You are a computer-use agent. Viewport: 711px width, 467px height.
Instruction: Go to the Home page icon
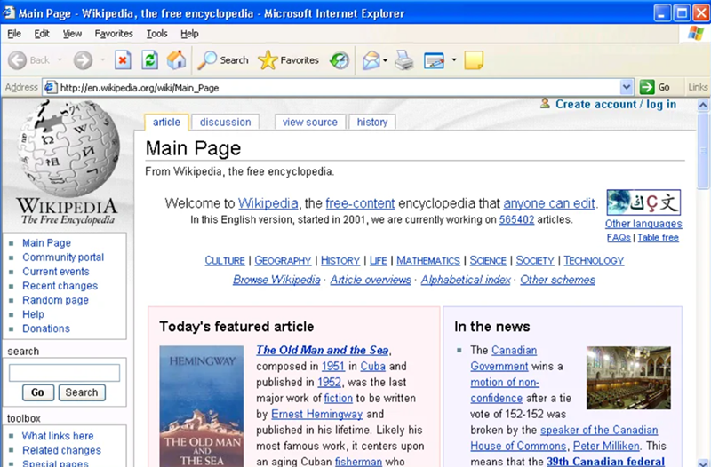coord(176,59)
